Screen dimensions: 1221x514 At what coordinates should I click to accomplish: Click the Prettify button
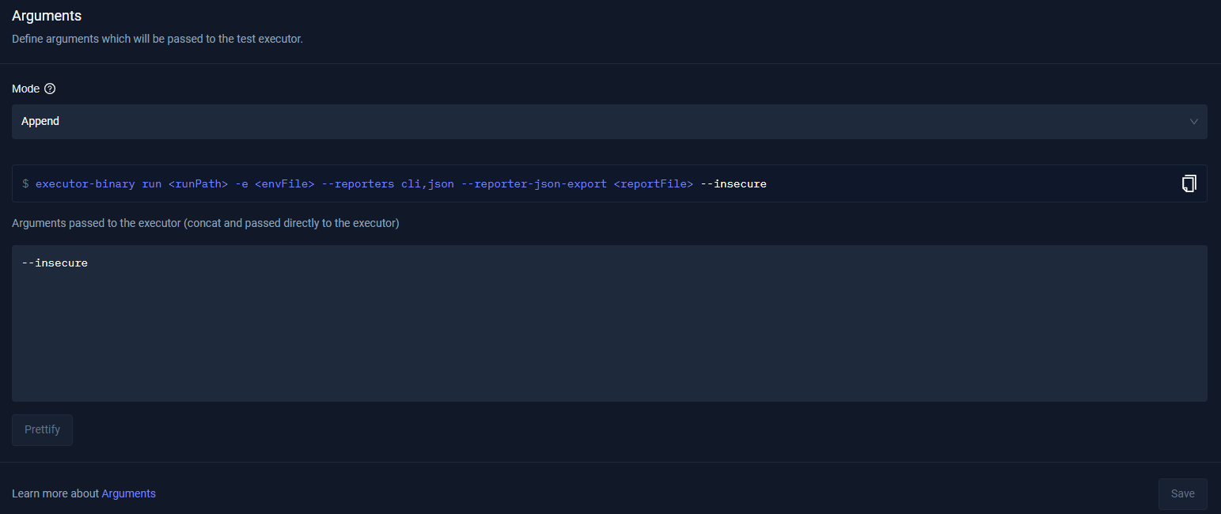(42, 430)
